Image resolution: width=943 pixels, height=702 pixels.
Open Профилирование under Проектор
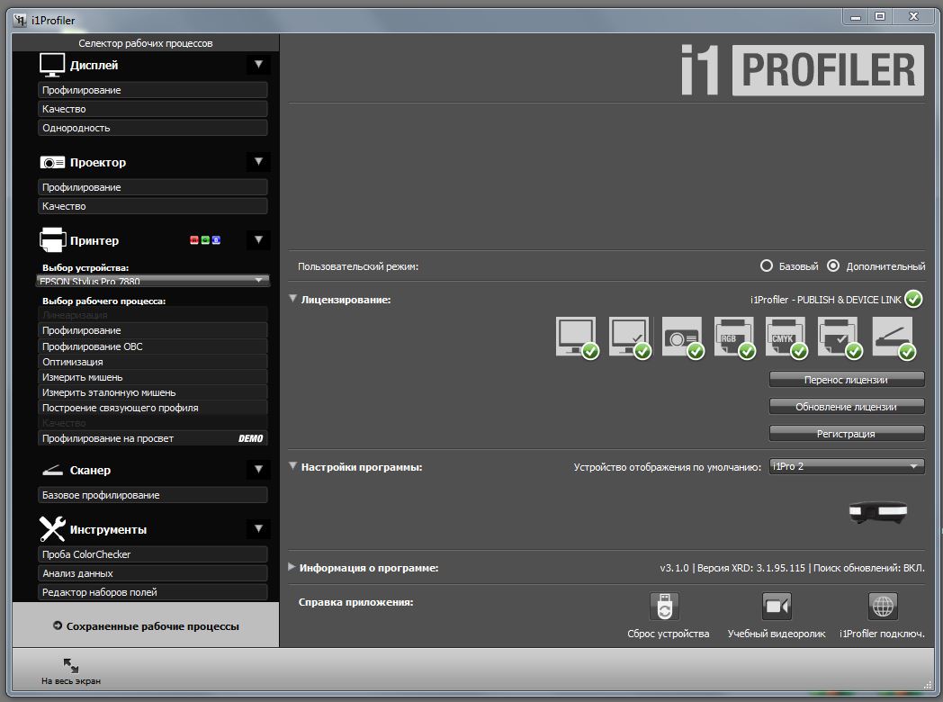coord(153,187)
